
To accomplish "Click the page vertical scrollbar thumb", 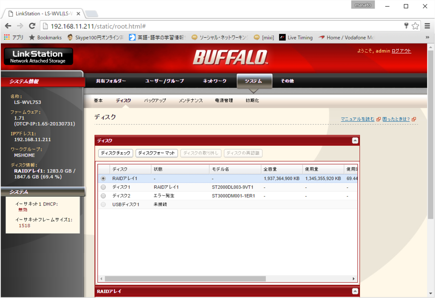I will point(430,134).
